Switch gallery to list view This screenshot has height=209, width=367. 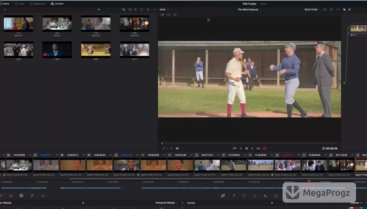coord(135,10)
